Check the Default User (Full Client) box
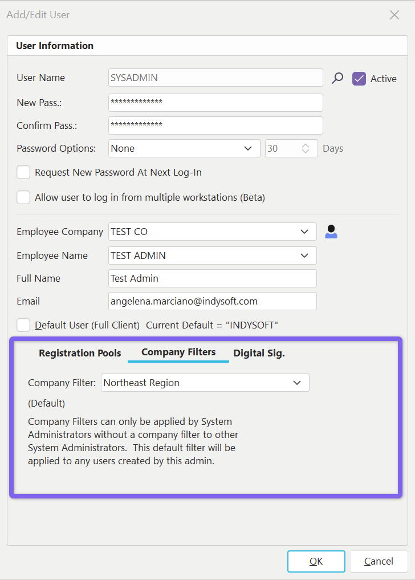This screenshot has width=415, height=580. pos(23,325)
